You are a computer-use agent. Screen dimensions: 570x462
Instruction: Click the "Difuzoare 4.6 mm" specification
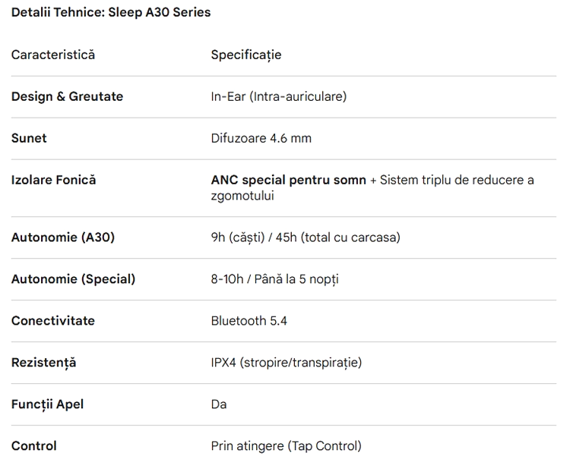261,138
